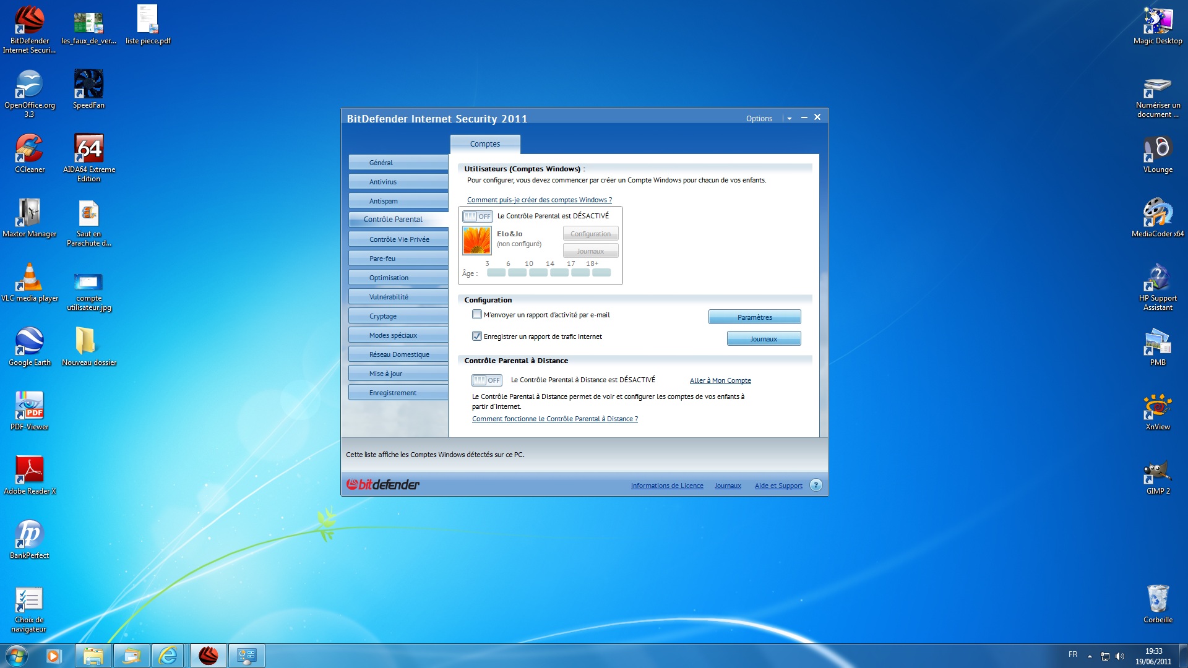Open MediaCoder x64 shortcut

click(1158, 217)
